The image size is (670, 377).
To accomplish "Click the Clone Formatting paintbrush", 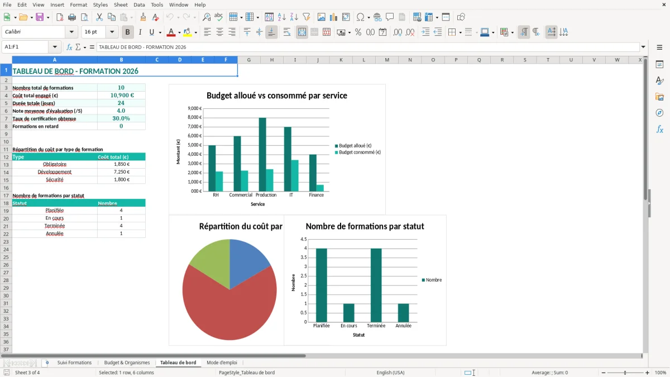I will pos(143,17).
